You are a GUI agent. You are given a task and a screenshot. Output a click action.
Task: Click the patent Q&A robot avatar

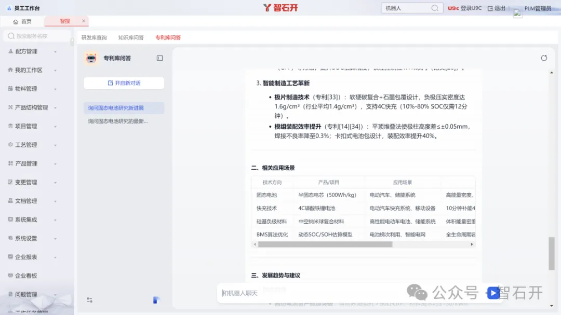91,58
